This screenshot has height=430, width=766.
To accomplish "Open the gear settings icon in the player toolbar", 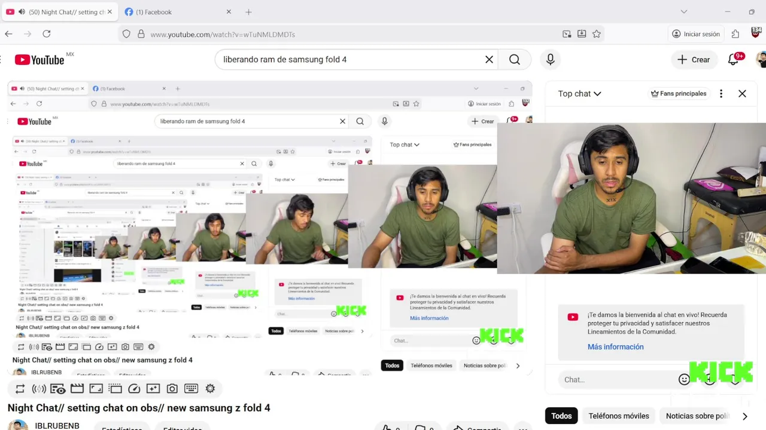I will click(x=210, y=389).
